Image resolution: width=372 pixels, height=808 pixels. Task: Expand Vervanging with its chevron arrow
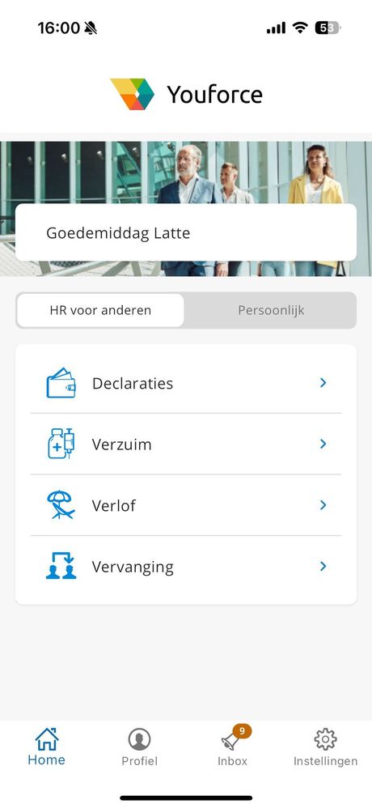pyautogui.click(x=323, y=566)
